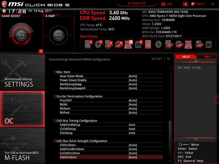Open the M-FLASH section
Screen dimensions: 219x164
(x=22, y=145)
